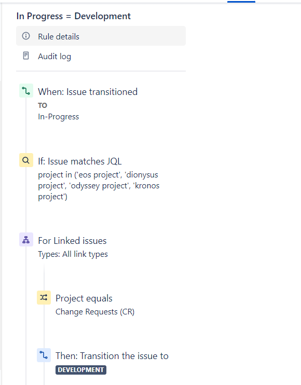This screenshot has width=301, height=385.
Task: Click the yellow magnifier JQL condition icon
Action: point(26,160)
